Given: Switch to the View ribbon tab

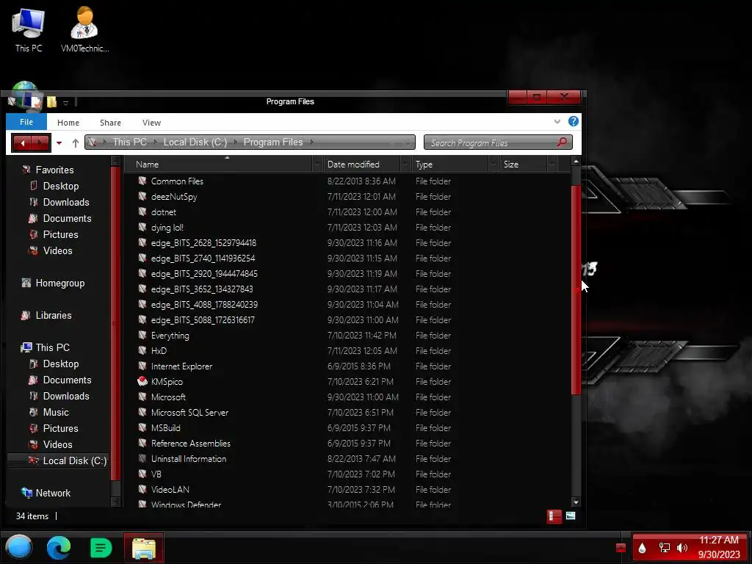Looking at the screenshot, I should [151, 123].
